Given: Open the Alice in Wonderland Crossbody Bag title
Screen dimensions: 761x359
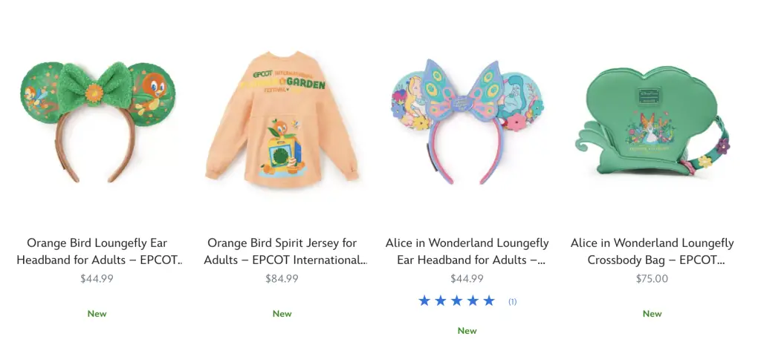Looking at the screenshot, I should (x=652, y=251).
